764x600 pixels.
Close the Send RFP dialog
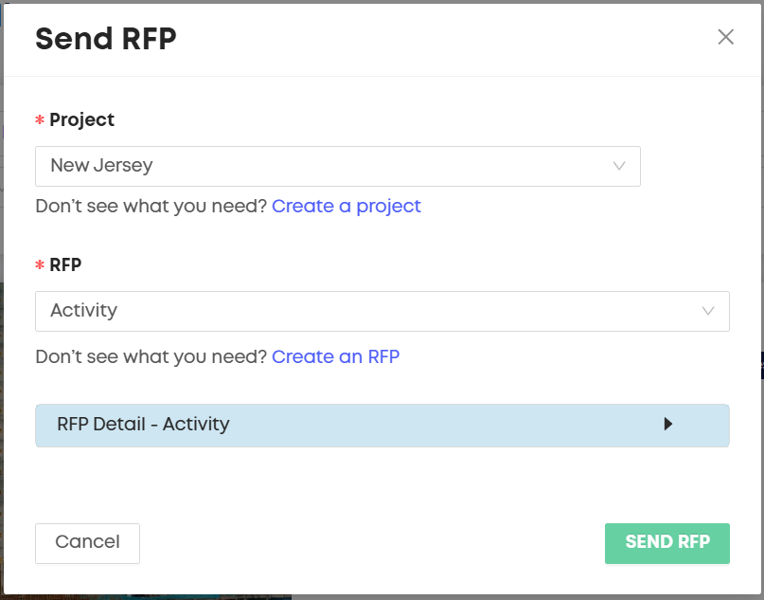pos(725,37)
